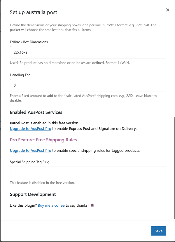Click the Support Development heading
175x242 pixels.
pos(33,194)
